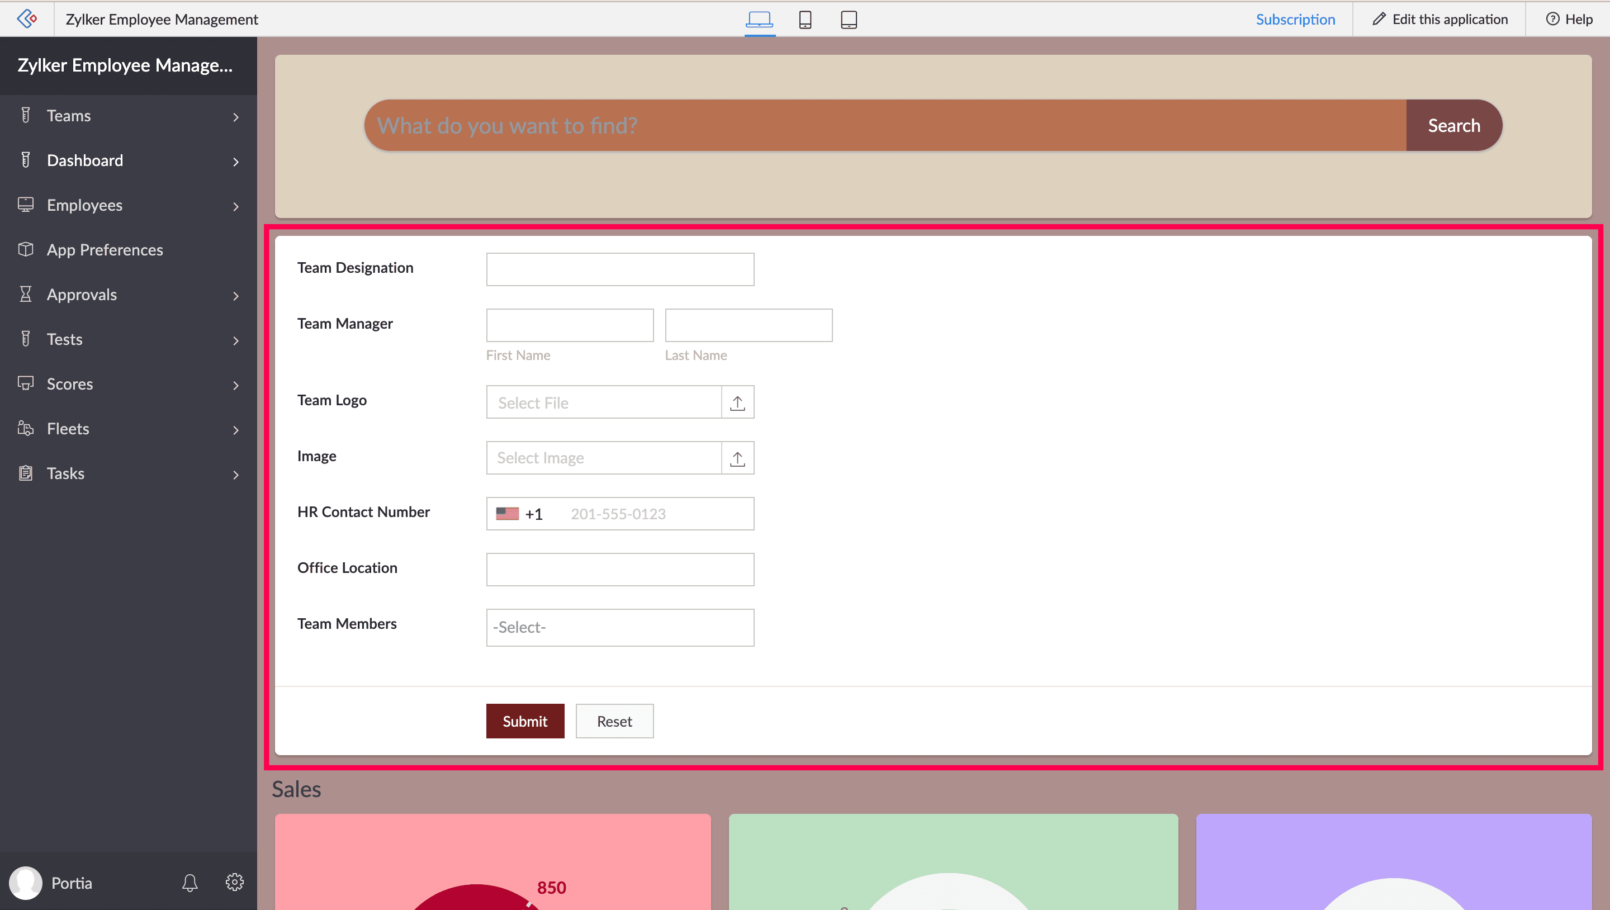Image resolution: width=1610 pixels, height=910 pixels.
Task: Click Portia's profile avatar
Action: pos(26,883)
